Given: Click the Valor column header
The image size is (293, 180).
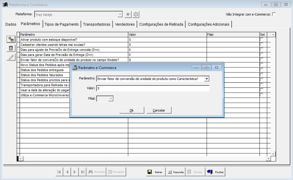Looking at the screenshot, I should (x=167, y=35).
